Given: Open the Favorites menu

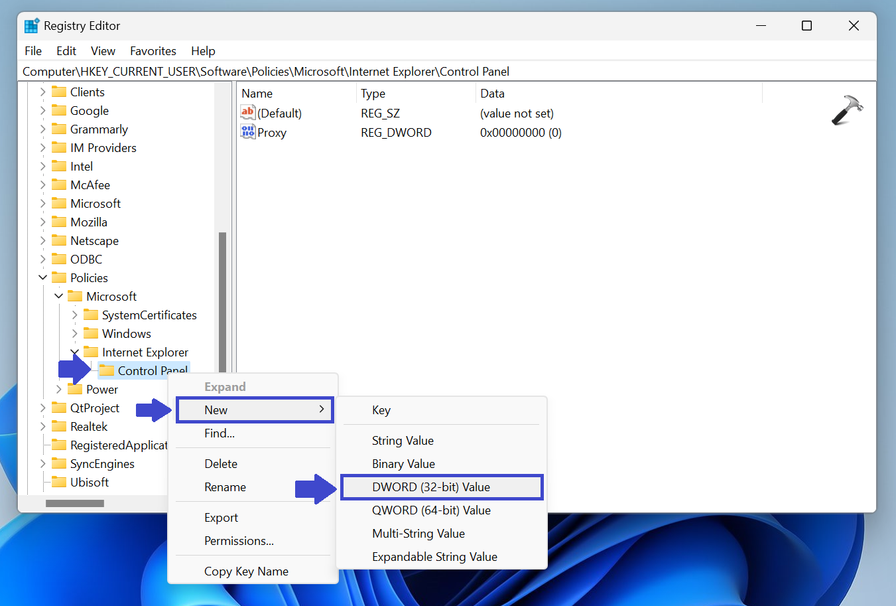Looking at the screenshot, I should tap(153, 51).
